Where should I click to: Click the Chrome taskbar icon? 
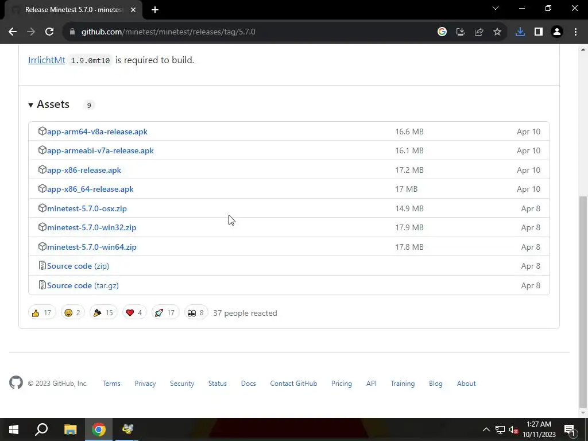tap(99, 430)
